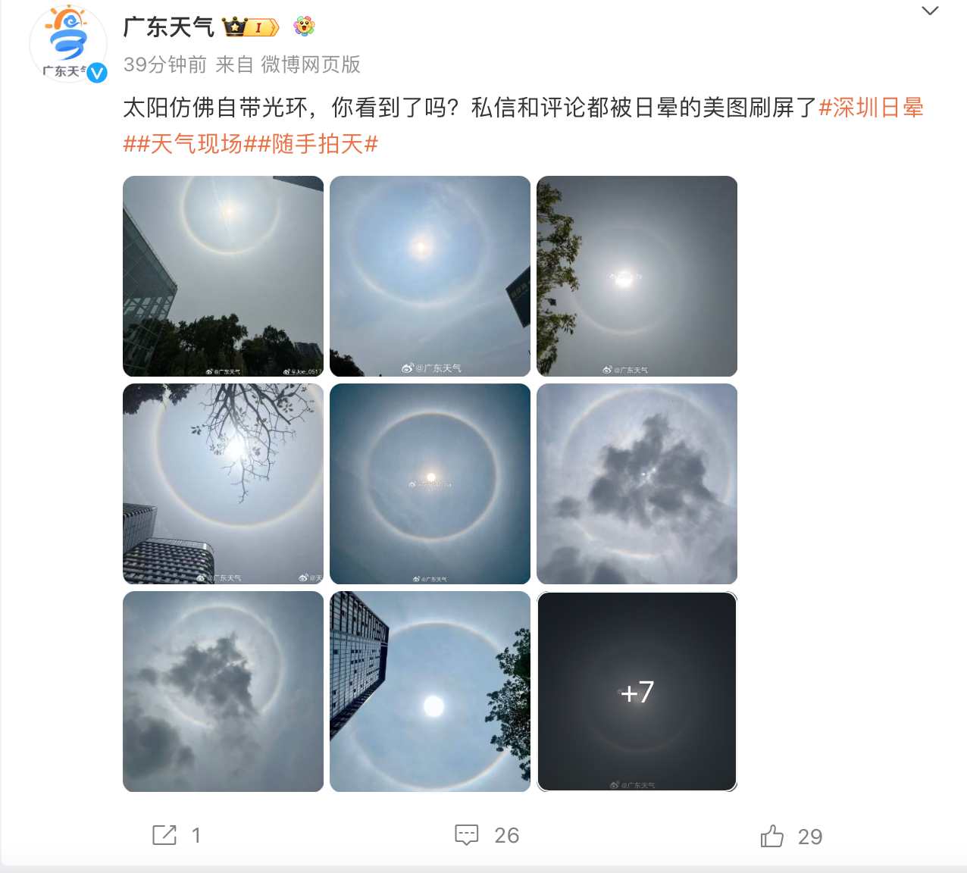
Task: Open the 广东天气 profile avatar
Action: pyautogui.click(x=68, y=43)
